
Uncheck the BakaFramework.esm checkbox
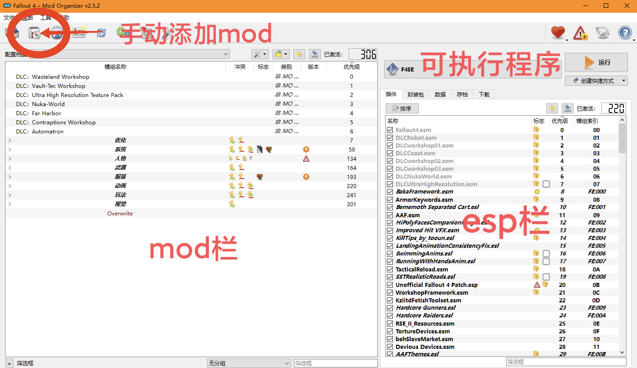pos(390,192)
